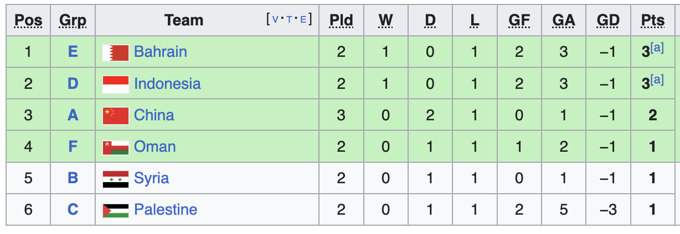
Task: Open footnote [a] next to Indonesia's points
Action: [657, 80]
